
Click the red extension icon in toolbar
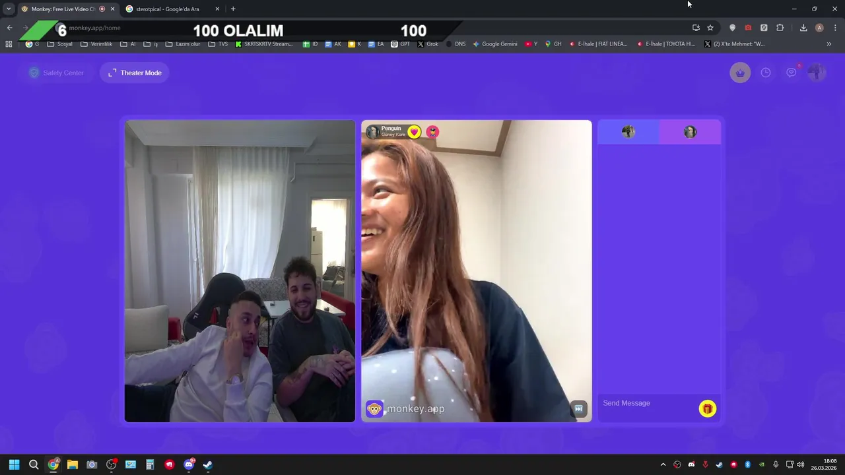pos(748,28)
